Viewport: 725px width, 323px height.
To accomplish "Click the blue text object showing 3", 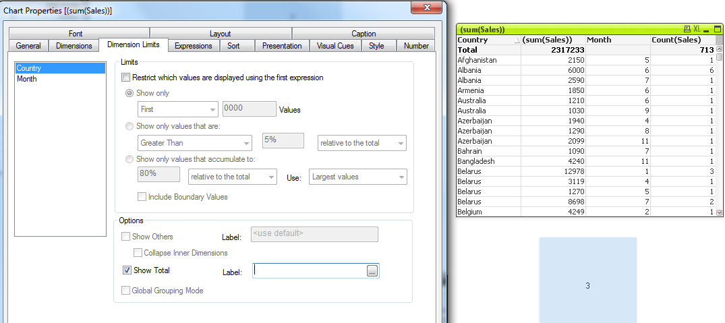I will click(x=587, y=281).
